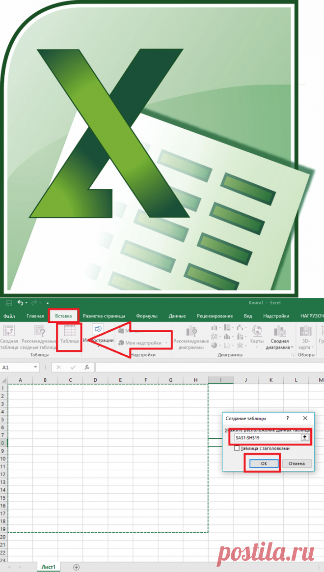Insert a hierarchy treemap chart
This screenshot has height=572, width=324.
point(227,328)
